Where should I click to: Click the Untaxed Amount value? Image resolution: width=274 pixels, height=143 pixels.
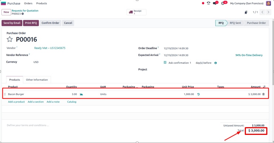(258, 125)
